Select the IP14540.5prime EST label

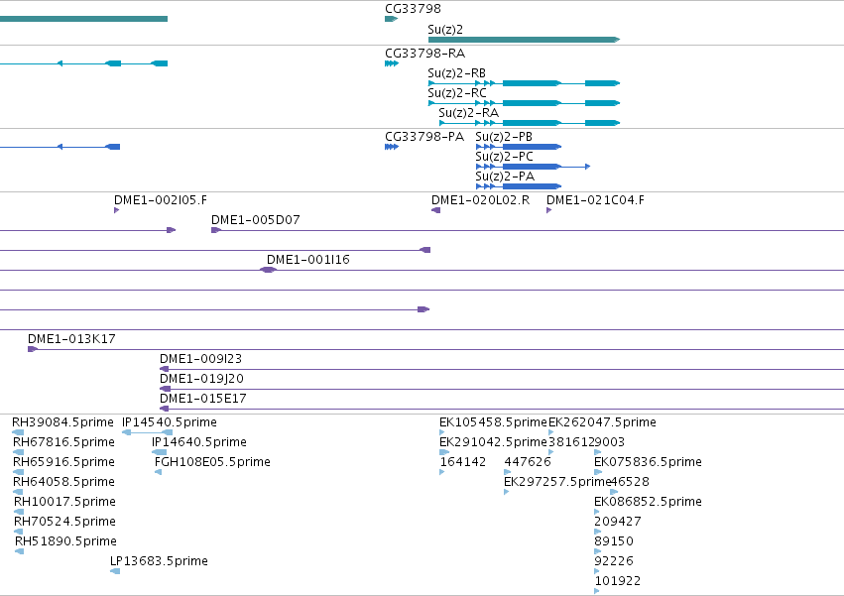pos(170,422)
